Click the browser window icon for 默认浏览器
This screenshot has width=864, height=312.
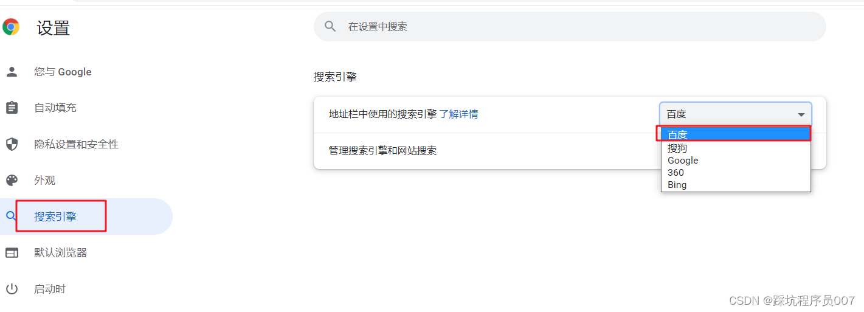12,252
